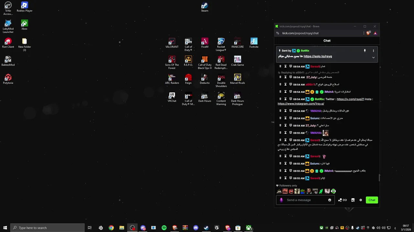
Task: Select the Roblox Player desktop icon
Action: click(x=25, y=7)
